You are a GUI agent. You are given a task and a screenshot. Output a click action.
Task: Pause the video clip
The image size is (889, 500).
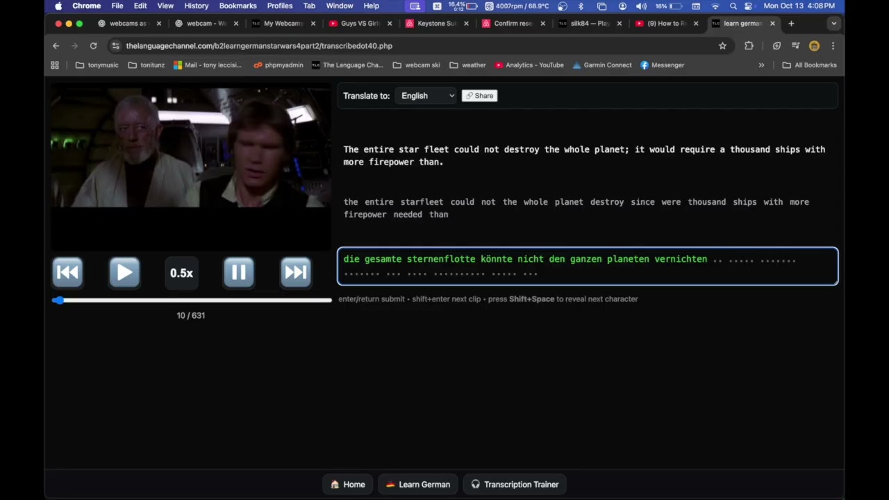pos(238,272)
